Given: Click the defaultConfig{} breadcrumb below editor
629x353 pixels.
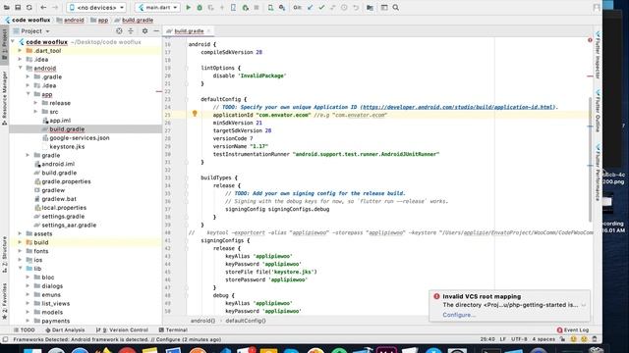Looking at the screenshot, I should (x=246, y=321).
